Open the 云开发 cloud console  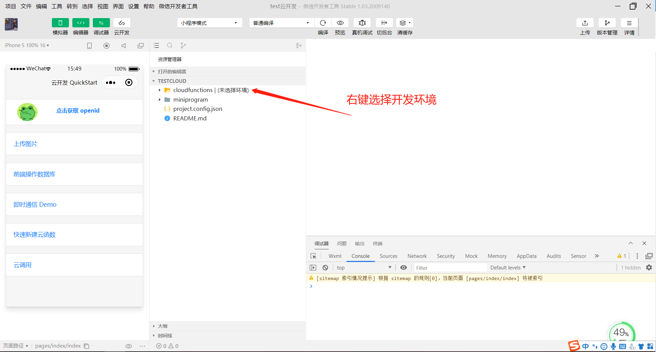coord(122,23)
